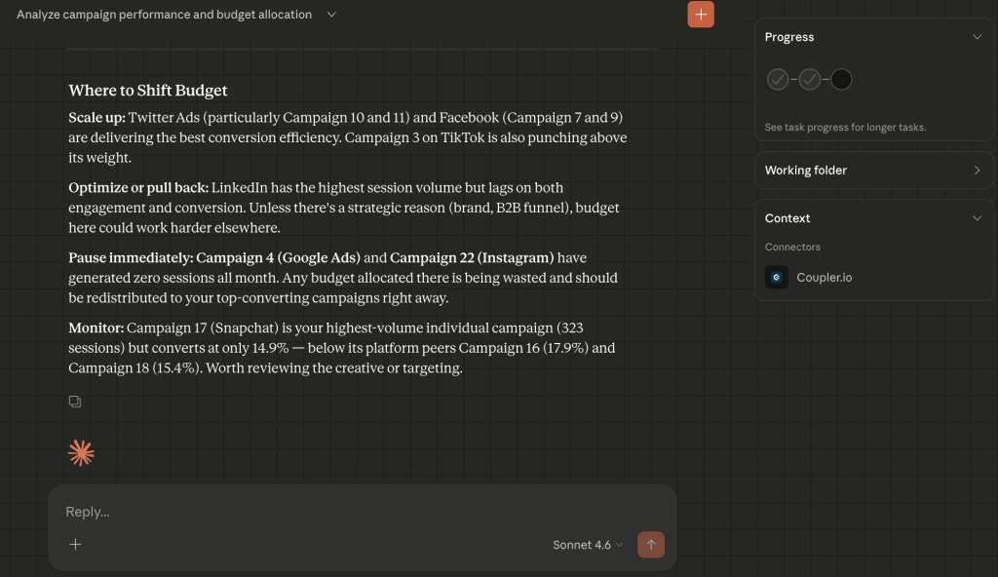The height and width of the screenshot is (577, 998).
Task: Expand the Working folder section
Action: coord(977,170)
